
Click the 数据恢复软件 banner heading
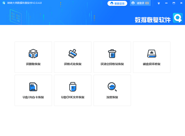(x=153, y=20)
